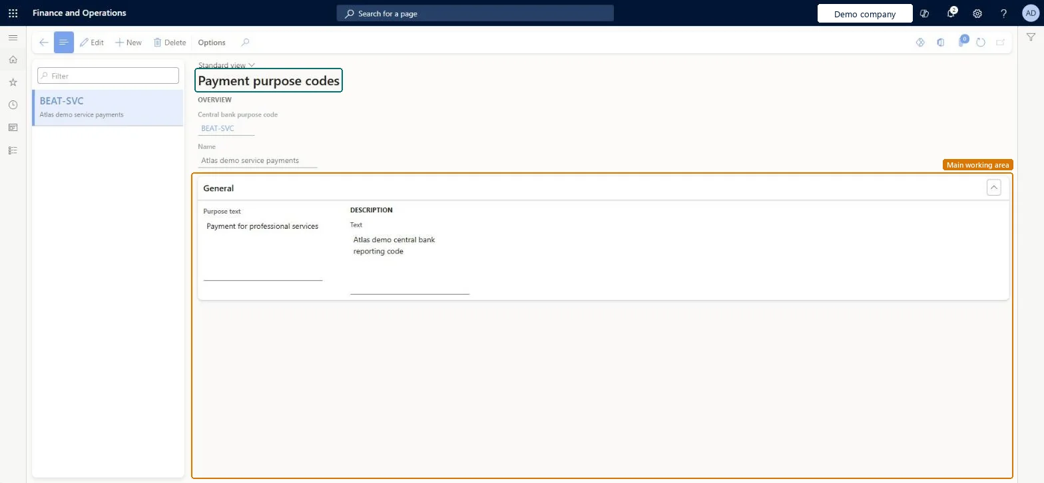Open Recent clock icon in sidebar
This screenshot has height=483, width=1044.
(13, 105)
